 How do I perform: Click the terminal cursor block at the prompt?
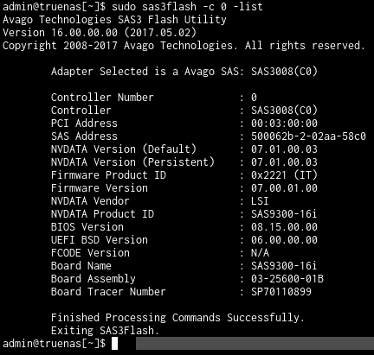point(114,344)
